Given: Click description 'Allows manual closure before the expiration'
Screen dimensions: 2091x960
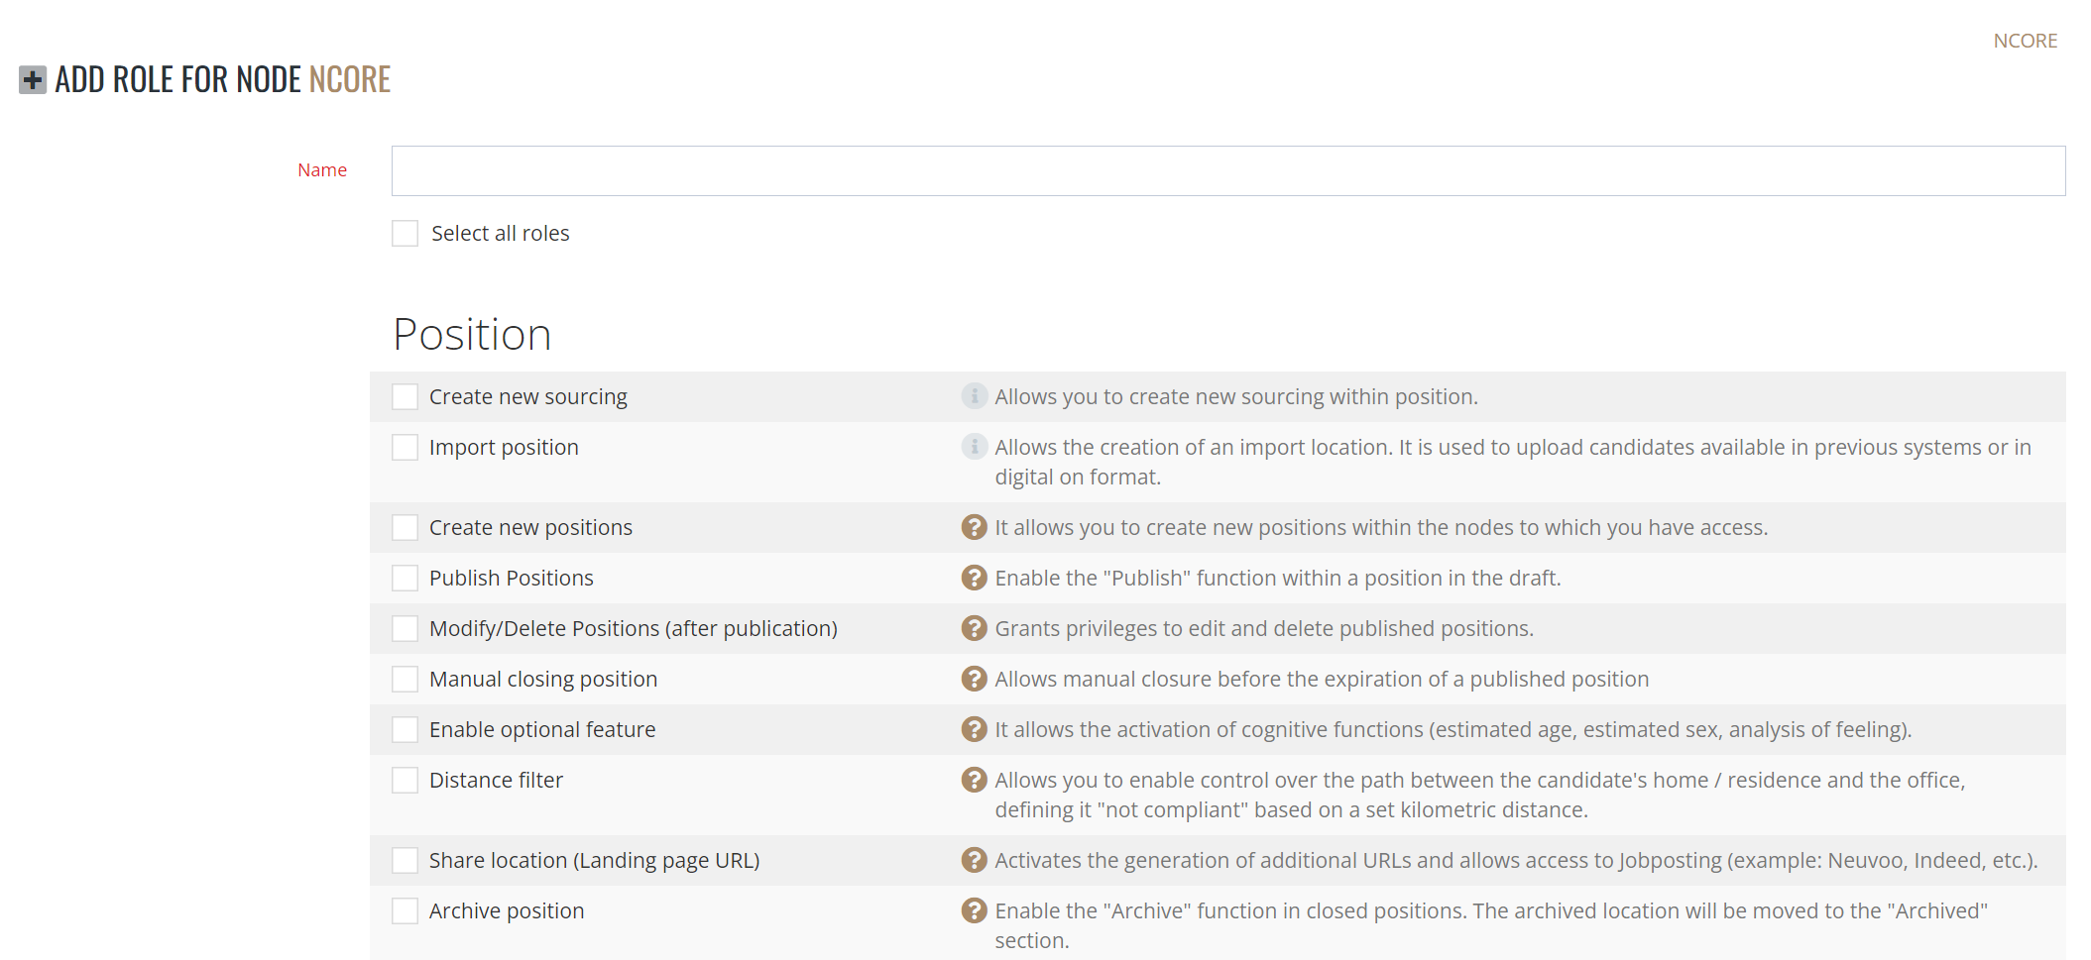Looking at the screenshot, I should (1322, 679).
